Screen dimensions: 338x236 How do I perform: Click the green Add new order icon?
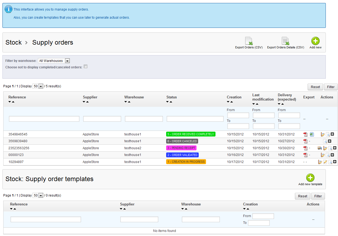(315, 41)
